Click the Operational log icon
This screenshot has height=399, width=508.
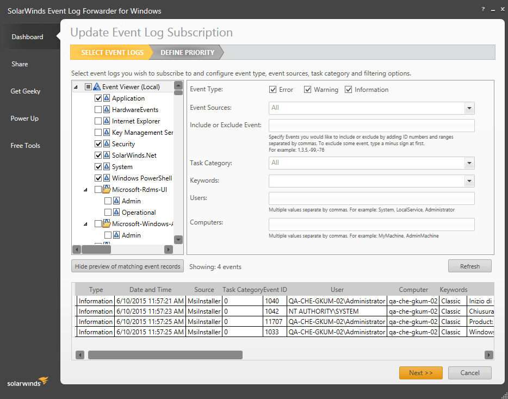pos(116,213)
